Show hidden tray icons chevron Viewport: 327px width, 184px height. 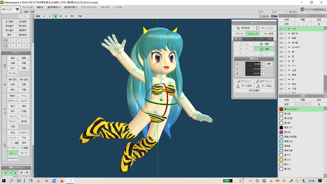250,181
